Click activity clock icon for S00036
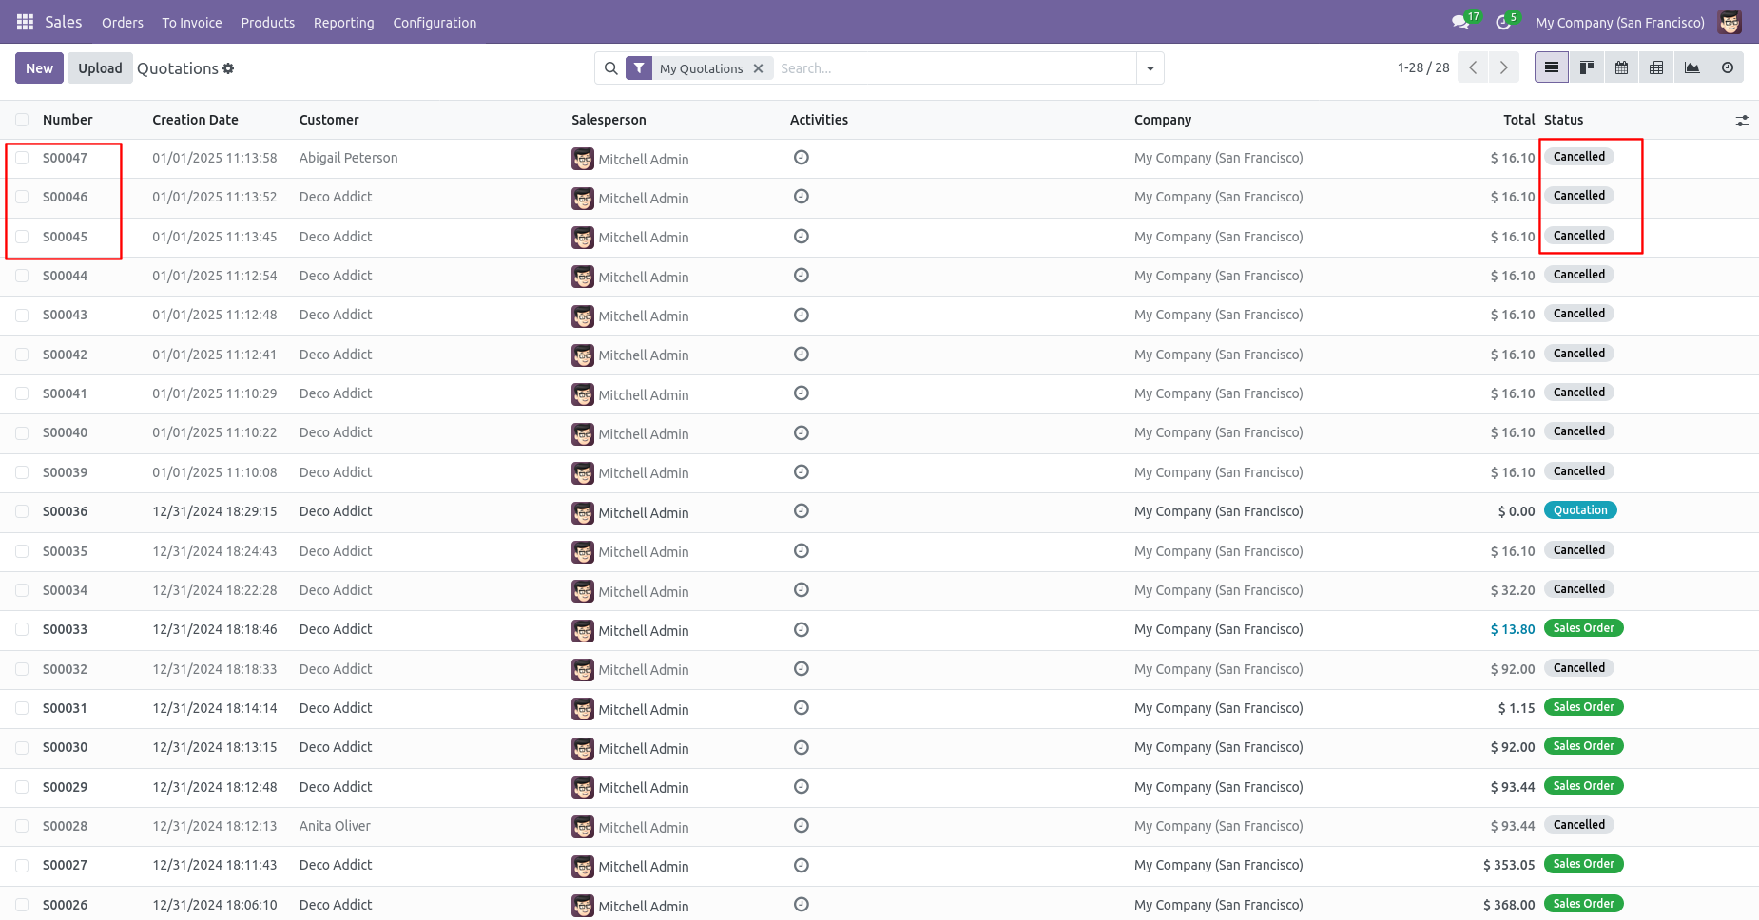1759x920 pixels. pos(802,511)
